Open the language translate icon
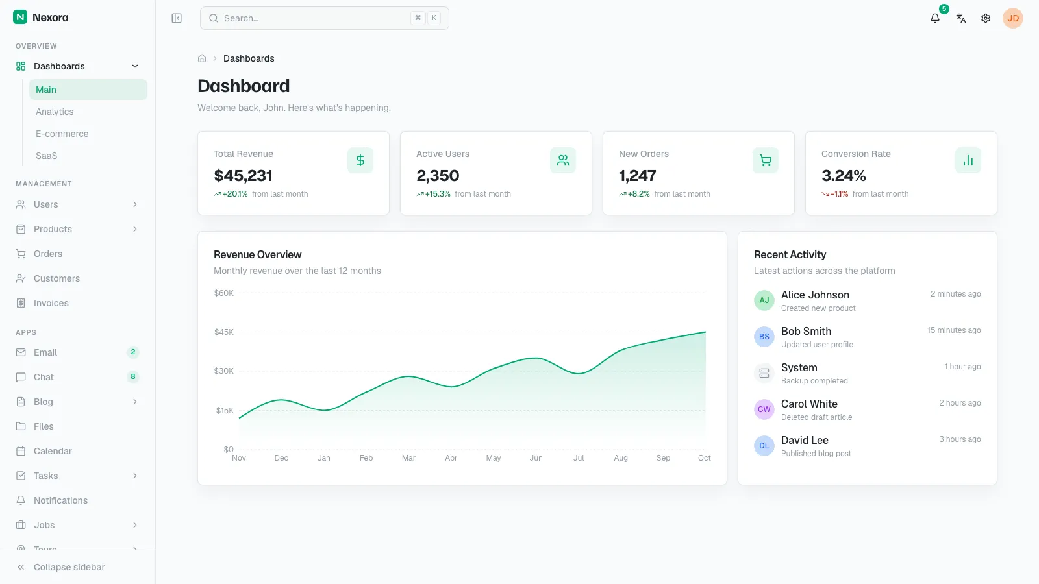This screenshot has width=1039, height=584. click(961, 18)
